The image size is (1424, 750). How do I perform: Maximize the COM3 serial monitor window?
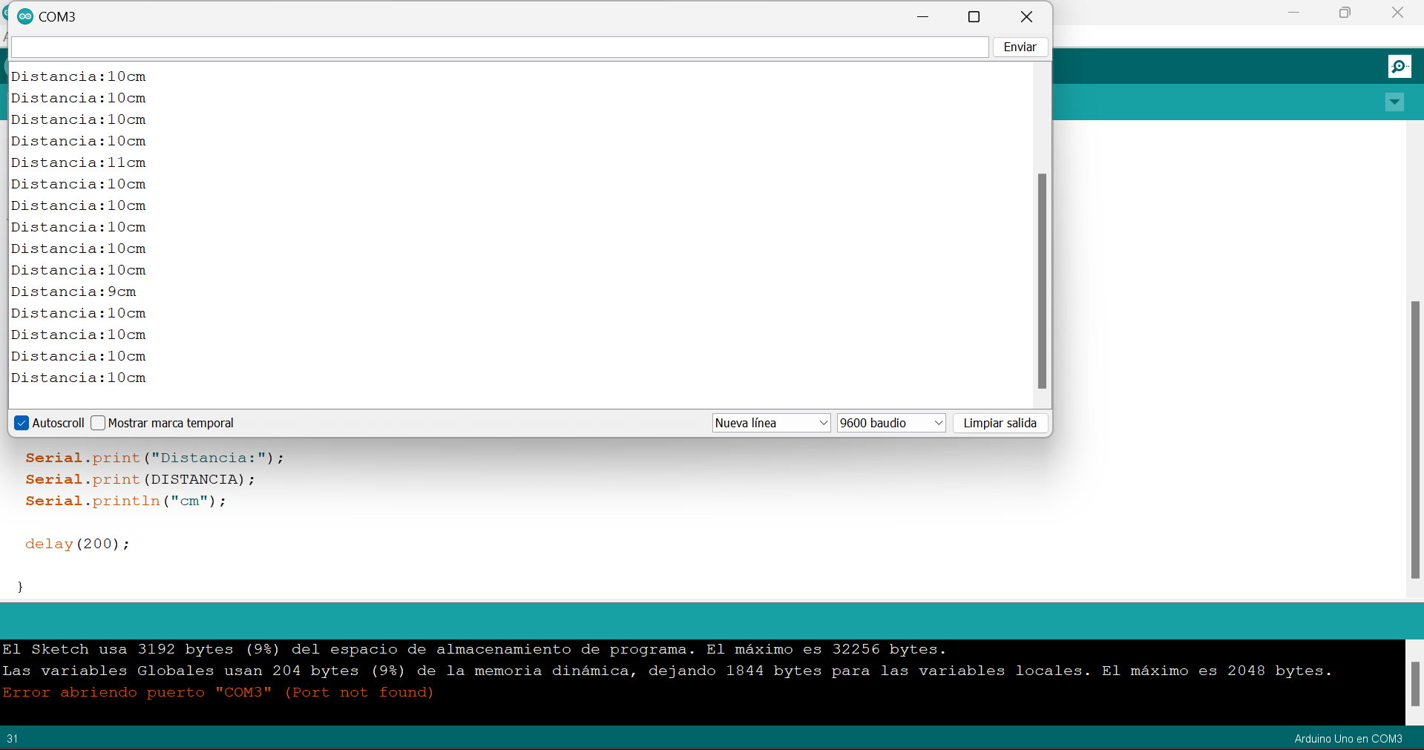click(x=974, y=16)
